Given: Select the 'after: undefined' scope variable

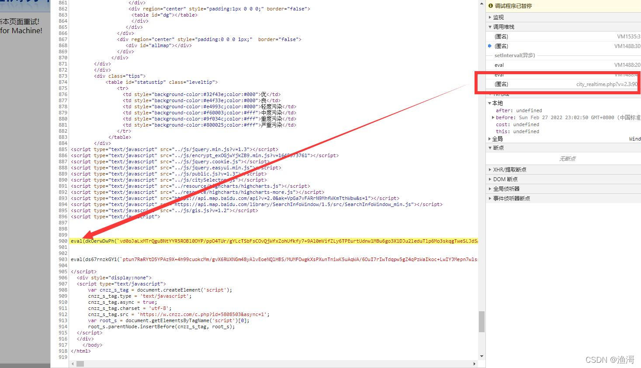Looking at the screenshot, I should pos(519,111).
